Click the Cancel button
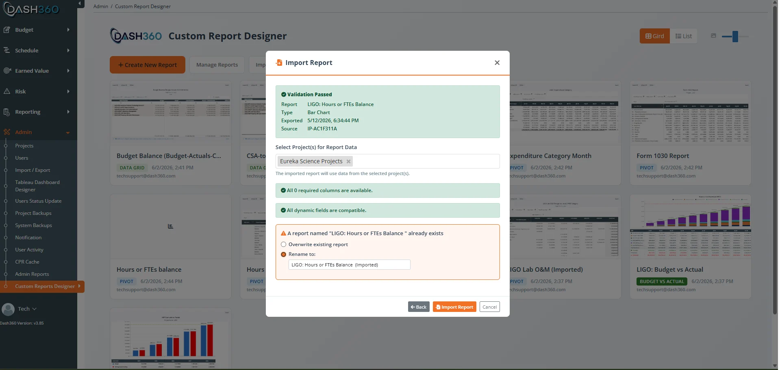Screen dimensions: 780x370 [x=489, y=307]
